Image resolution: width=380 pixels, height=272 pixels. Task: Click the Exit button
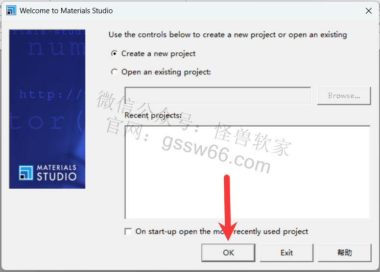point(286,253)
